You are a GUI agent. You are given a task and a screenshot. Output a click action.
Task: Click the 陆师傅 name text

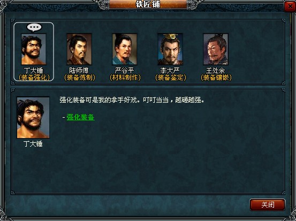tap(79, 71)
